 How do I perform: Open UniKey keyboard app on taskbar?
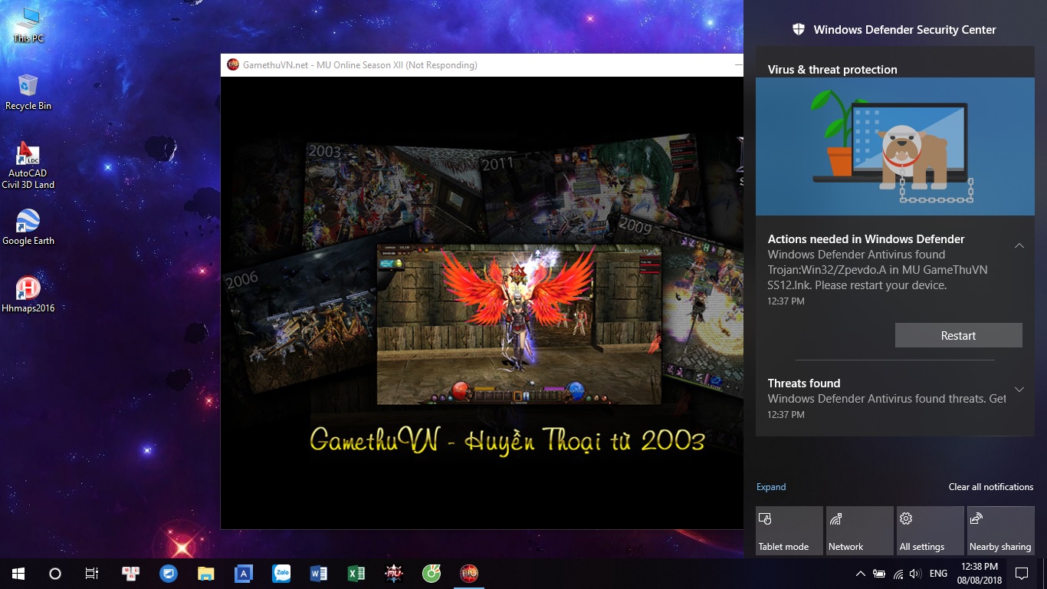131,573
